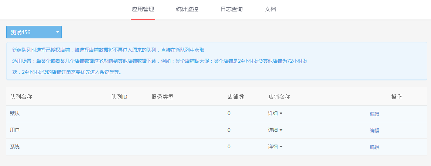
Task: Open the 文档 tab
Action: (x=270, y=9)
